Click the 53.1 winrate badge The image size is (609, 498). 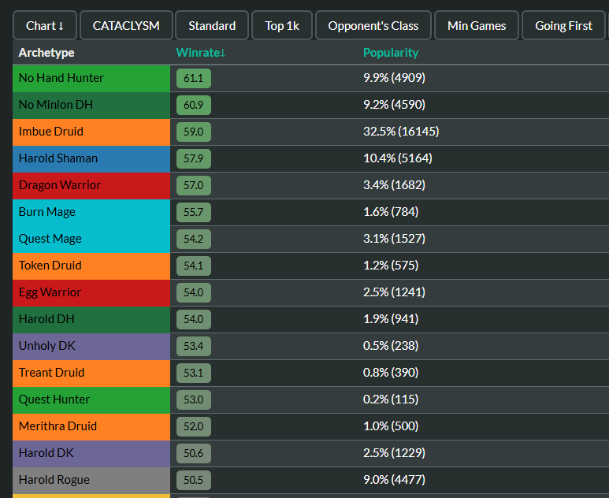pos(194,373)
